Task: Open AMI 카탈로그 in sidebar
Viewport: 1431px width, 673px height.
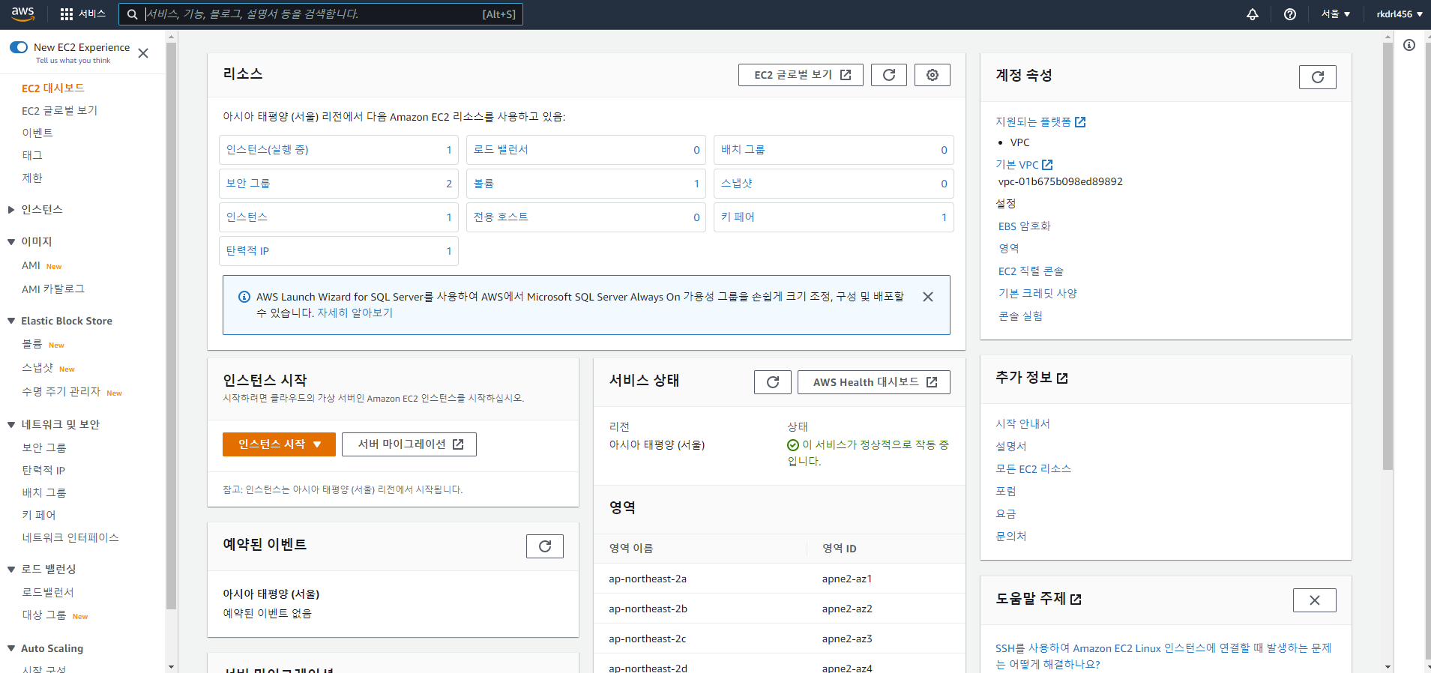Action: [53, 289]
